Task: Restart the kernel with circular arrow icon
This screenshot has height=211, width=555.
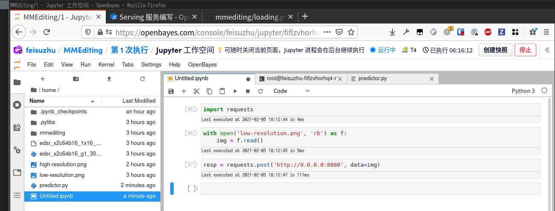Action: click(x=261, y=91)
